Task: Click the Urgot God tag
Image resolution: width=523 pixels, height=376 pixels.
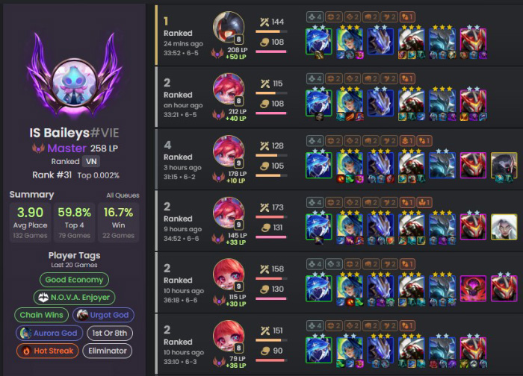Action: 103,315
